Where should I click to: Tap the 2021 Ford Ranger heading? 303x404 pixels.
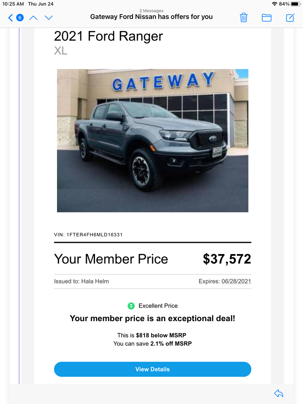(x=108, y=36)
